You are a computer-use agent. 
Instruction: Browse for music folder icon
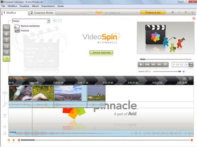click(x=60, y=20)
